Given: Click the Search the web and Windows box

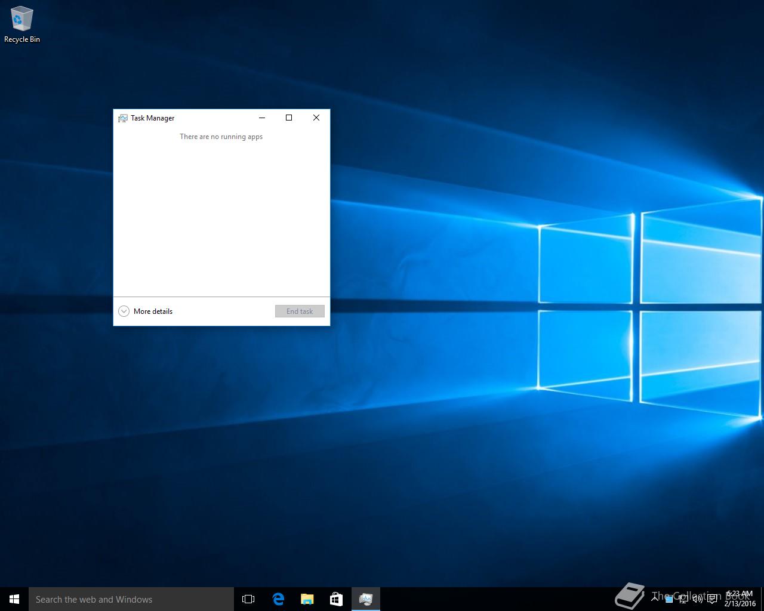Looking at the screenshot, I should tap(131, 599).
